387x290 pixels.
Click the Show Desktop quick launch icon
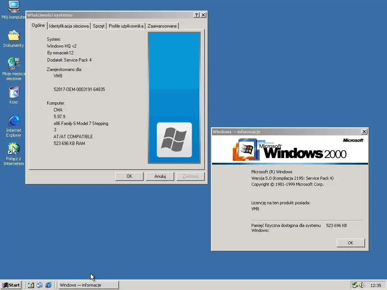point(31,285)
